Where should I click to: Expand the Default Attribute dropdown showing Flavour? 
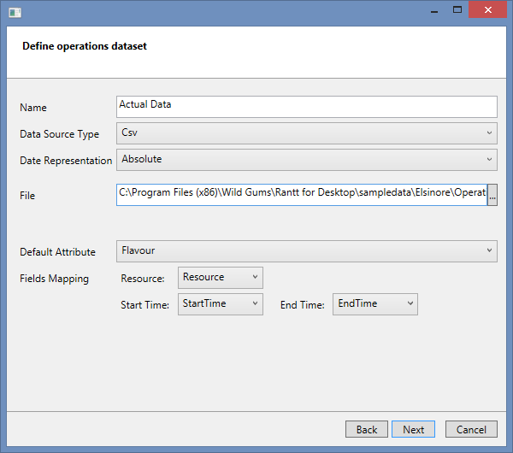tap(307, 251)
